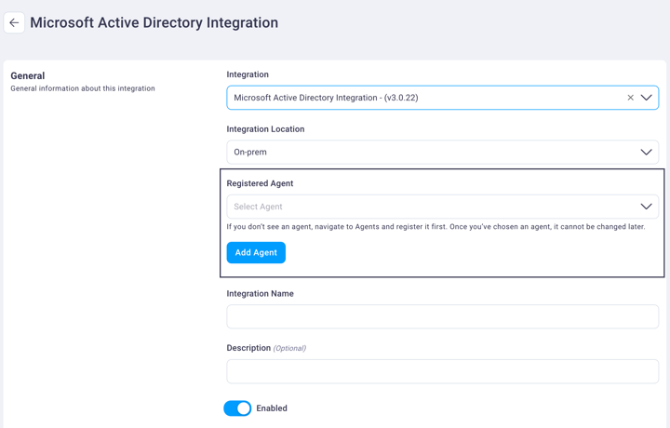The width and height of the screenshot is (670, 428).
Task: Go back using the arrow button
Action: pyautogui.click(x=14, y=22)
